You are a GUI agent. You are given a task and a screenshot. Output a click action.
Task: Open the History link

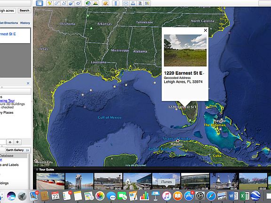(25, 23)
